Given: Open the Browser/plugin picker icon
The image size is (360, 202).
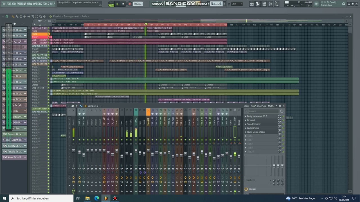Looking at the screenshot, I should 276,4.
